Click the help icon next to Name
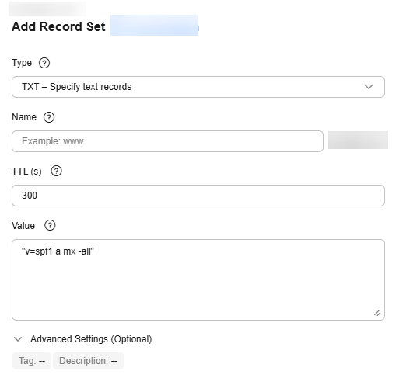Screen dimensions: 399x378 pyautogui.click(x=49, y=117)
